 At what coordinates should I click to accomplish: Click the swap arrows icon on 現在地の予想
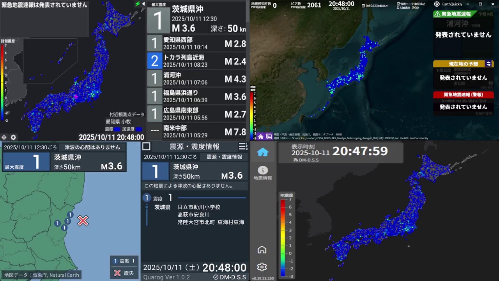tap(488, 64)
